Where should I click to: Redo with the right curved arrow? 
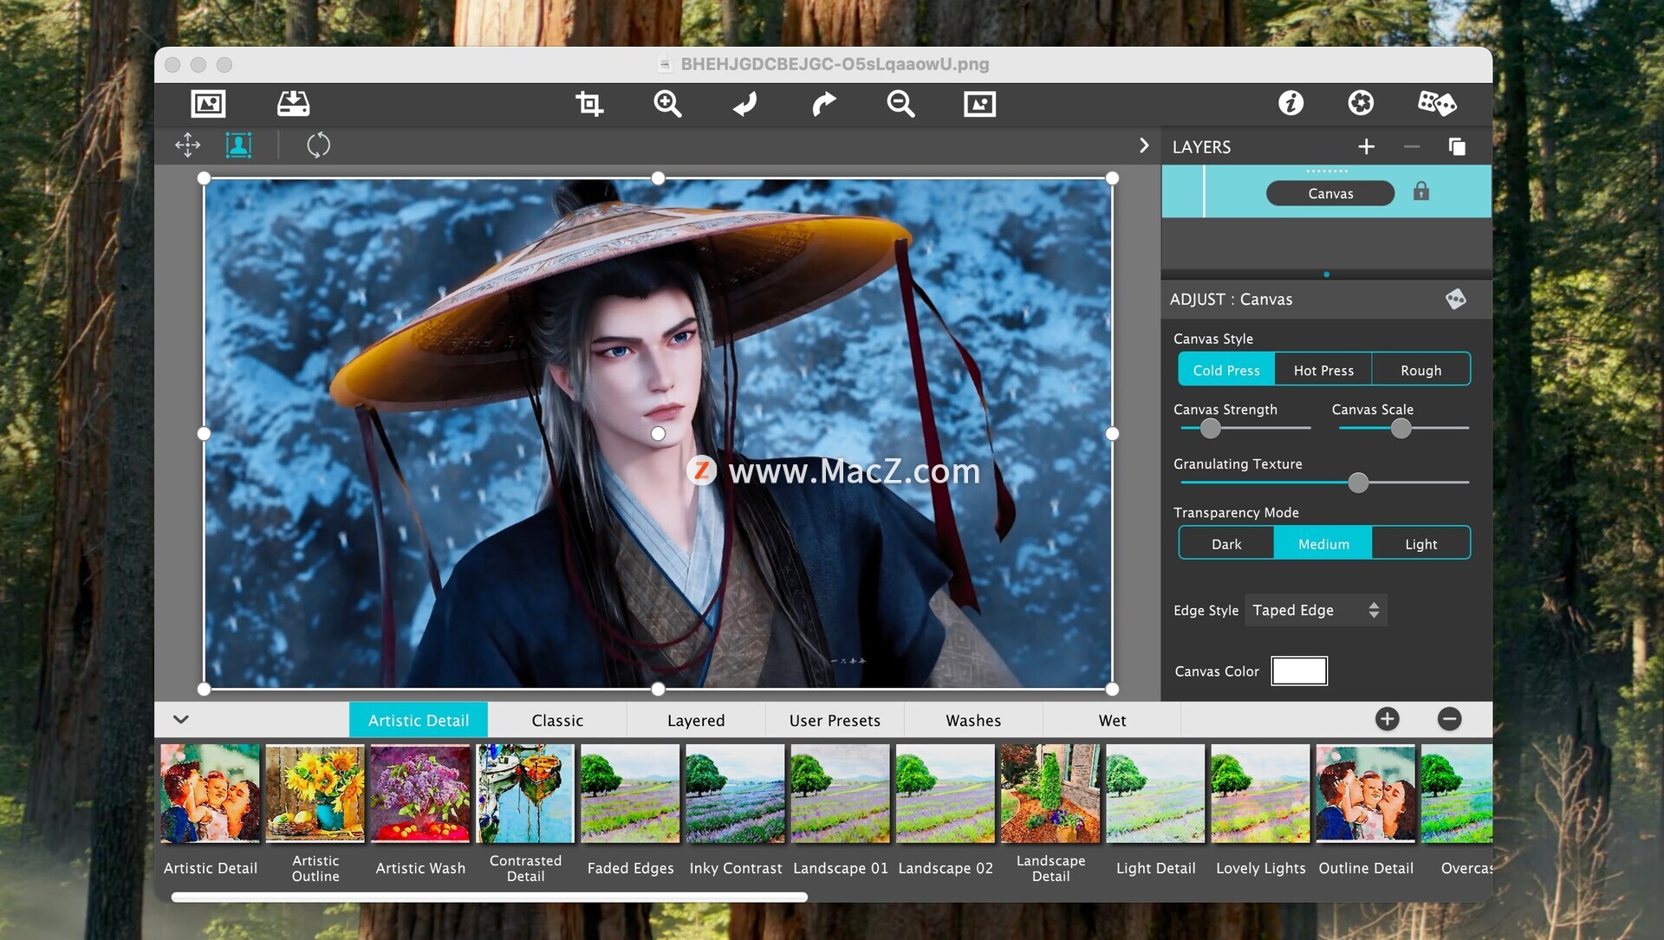coord(823,104)
